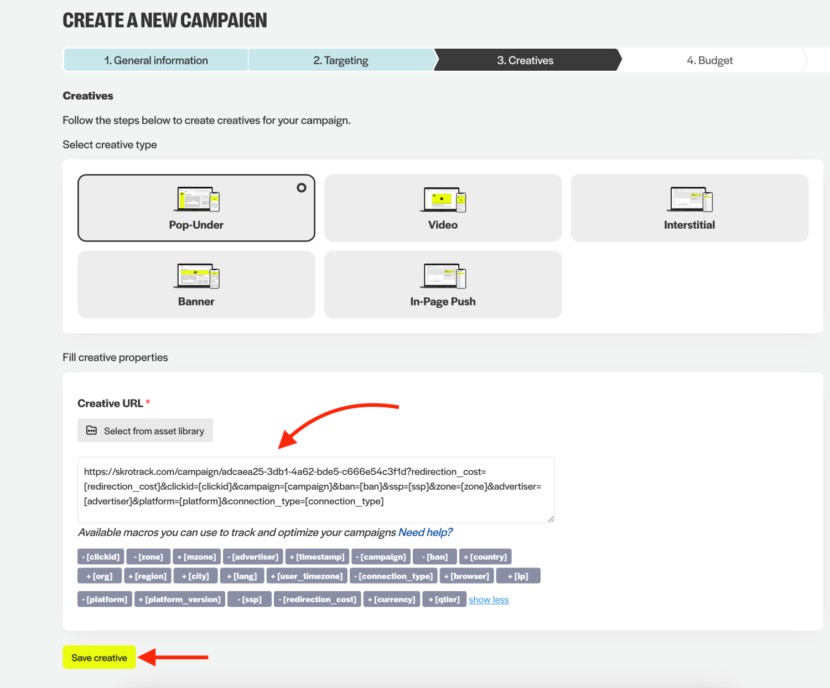Viewport: 830px width, 688px height.
Task: Add the [org] macro
Action: [x=100, y=576]
